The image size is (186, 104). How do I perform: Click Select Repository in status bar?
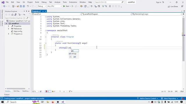coord(170,98)
